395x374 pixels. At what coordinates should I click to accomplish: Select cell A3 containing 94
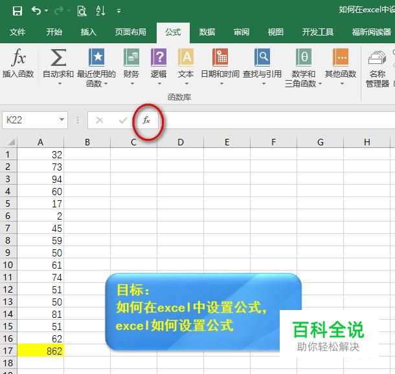click(x=41, y=179)
